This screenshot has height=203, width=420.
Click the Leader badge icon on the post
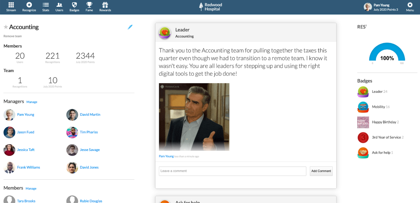165,33
